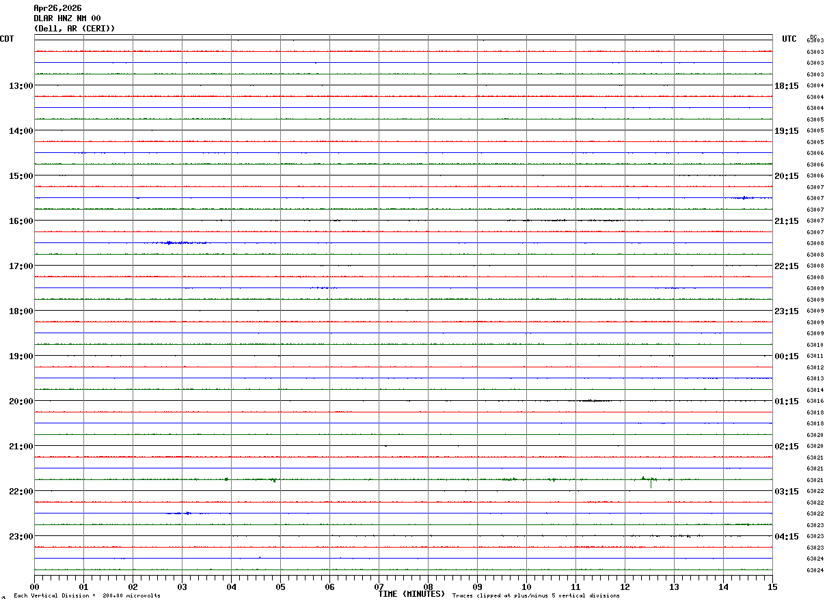Click the Traces clipped at plus/minus 5 note
The image size is (827, 605).
click(x=536, y=595)
